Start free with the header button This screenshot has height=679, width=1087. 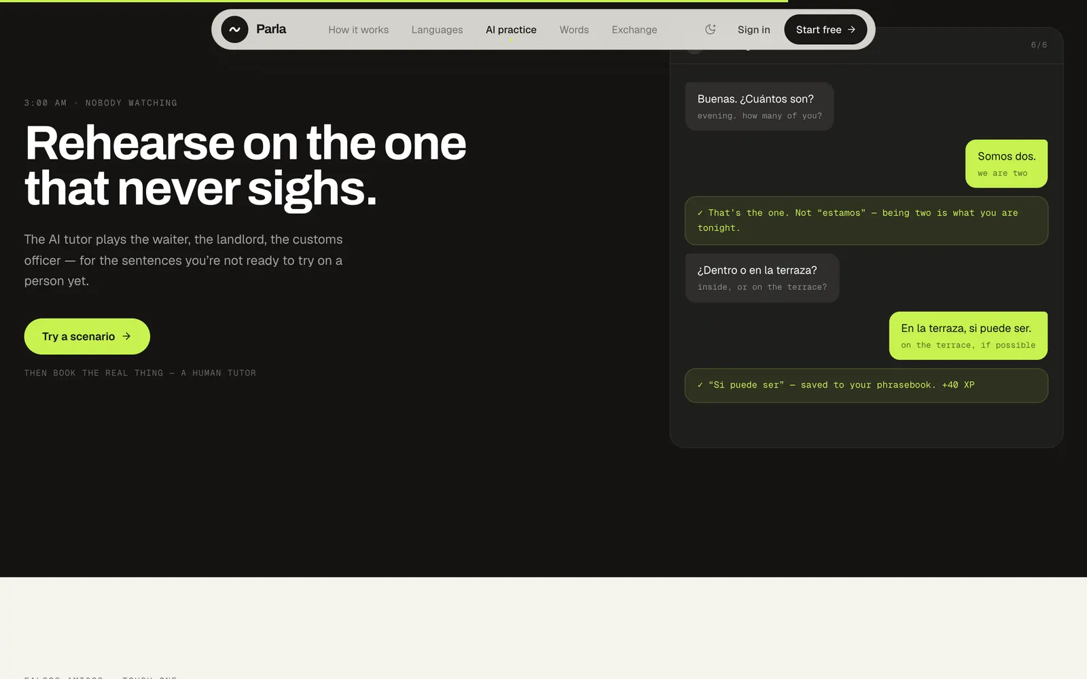tap(825, 30)
